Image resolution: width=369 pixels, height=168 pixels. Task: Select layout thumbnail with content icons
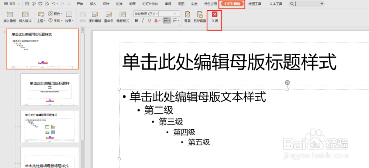click(x=49, y=126)
